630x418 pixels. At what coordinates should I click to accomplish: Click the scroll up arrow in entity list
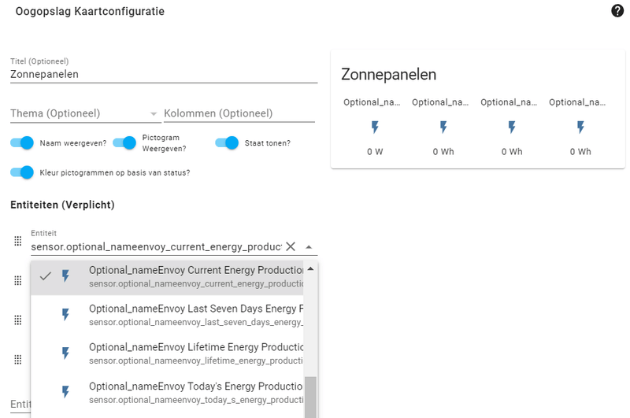pos(310,269)
